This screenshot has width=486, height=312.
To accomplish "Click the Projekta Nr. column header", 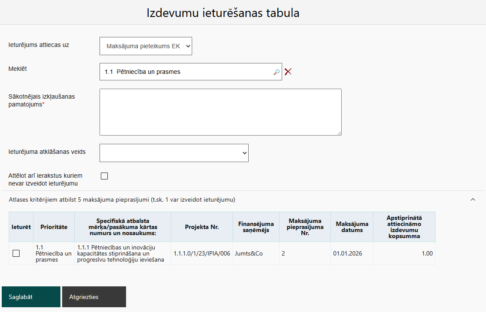I will pyautogui.click(x=202, y=227).
